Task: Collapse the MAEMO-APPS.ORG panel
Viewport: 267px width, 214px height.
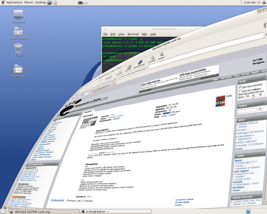Action: pyautogui.click(x=261, y=196)
